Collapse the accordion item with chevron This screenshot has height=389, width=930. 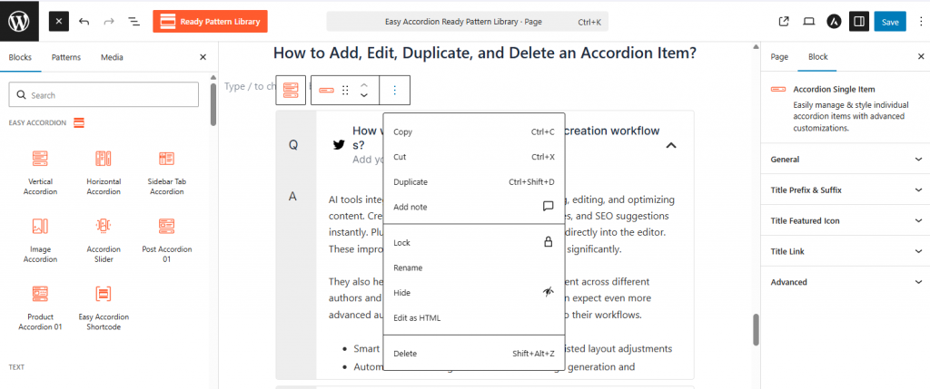(671, 145)
